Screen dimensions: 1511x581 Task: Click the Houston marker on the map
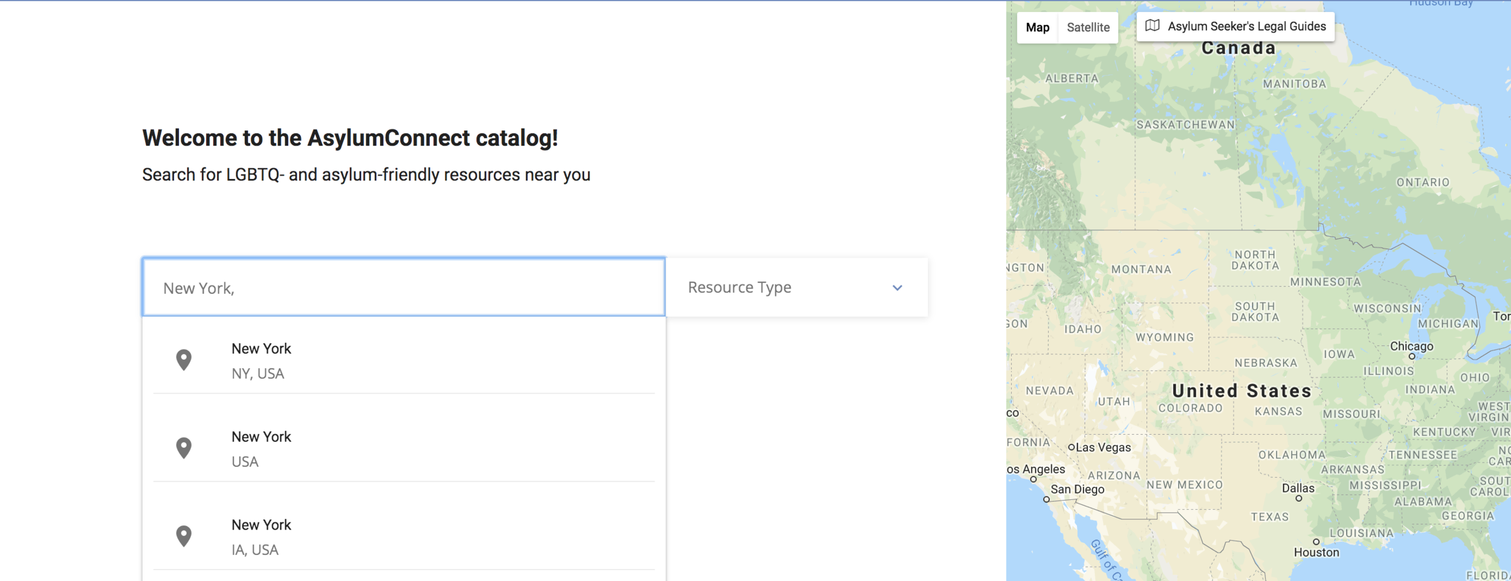pos(1316,542)
